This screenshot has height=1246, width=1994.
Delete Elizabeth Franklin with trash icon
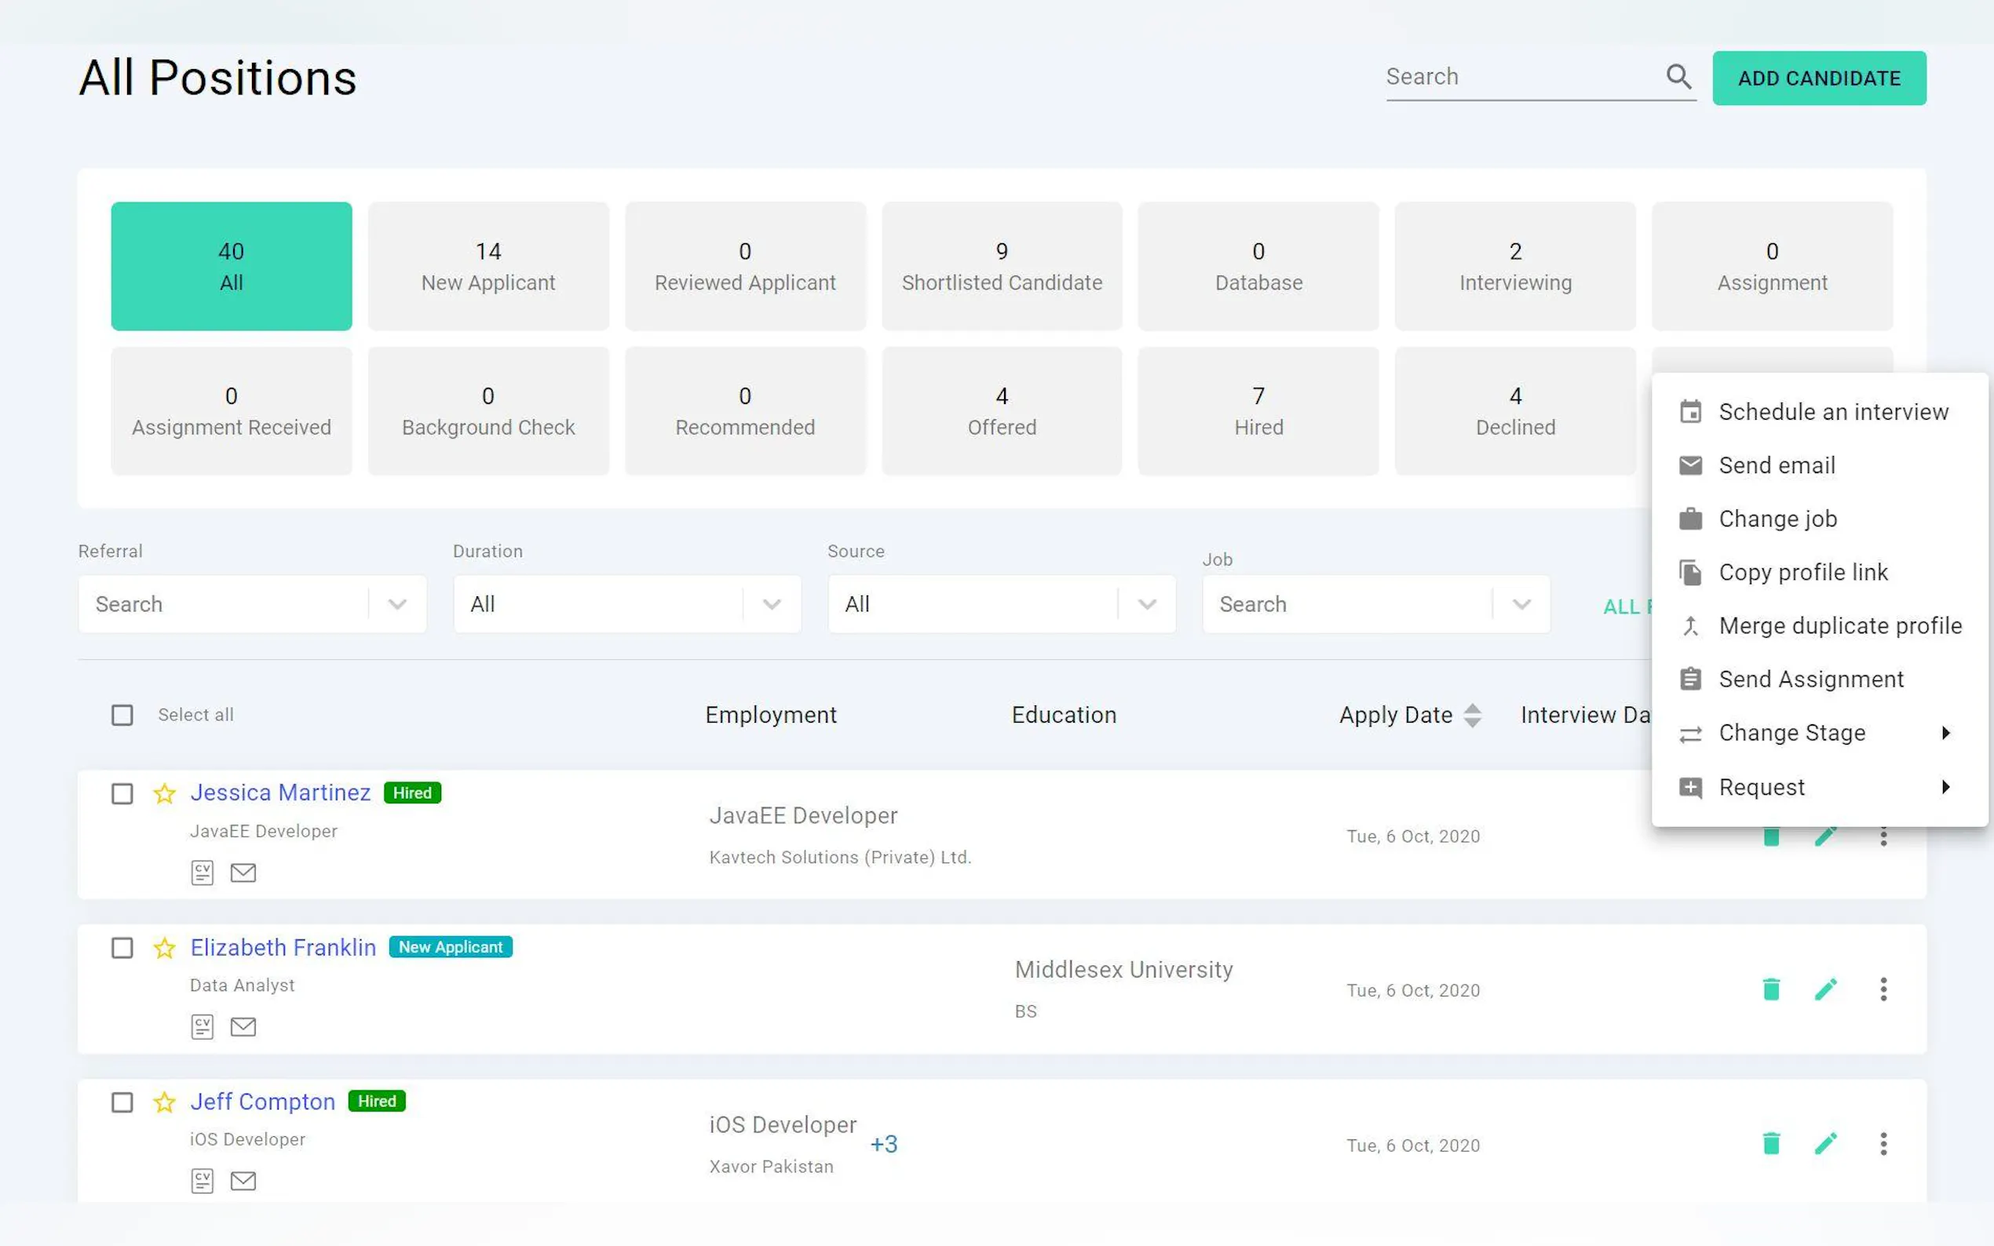pyautogui.click(x=1770, y=989)
